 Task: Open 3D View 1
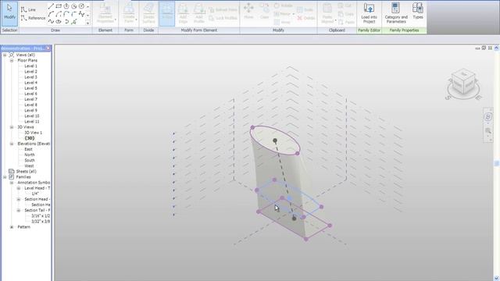pyautogui.click(x=34, y=133)
